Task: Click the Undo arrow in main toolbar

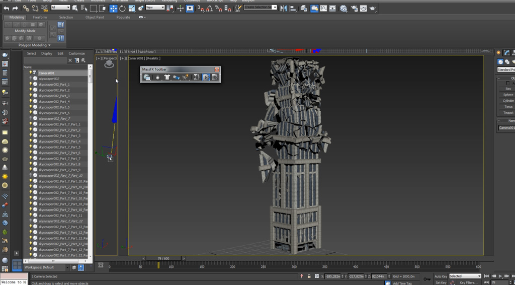Action: coord(6,9)
